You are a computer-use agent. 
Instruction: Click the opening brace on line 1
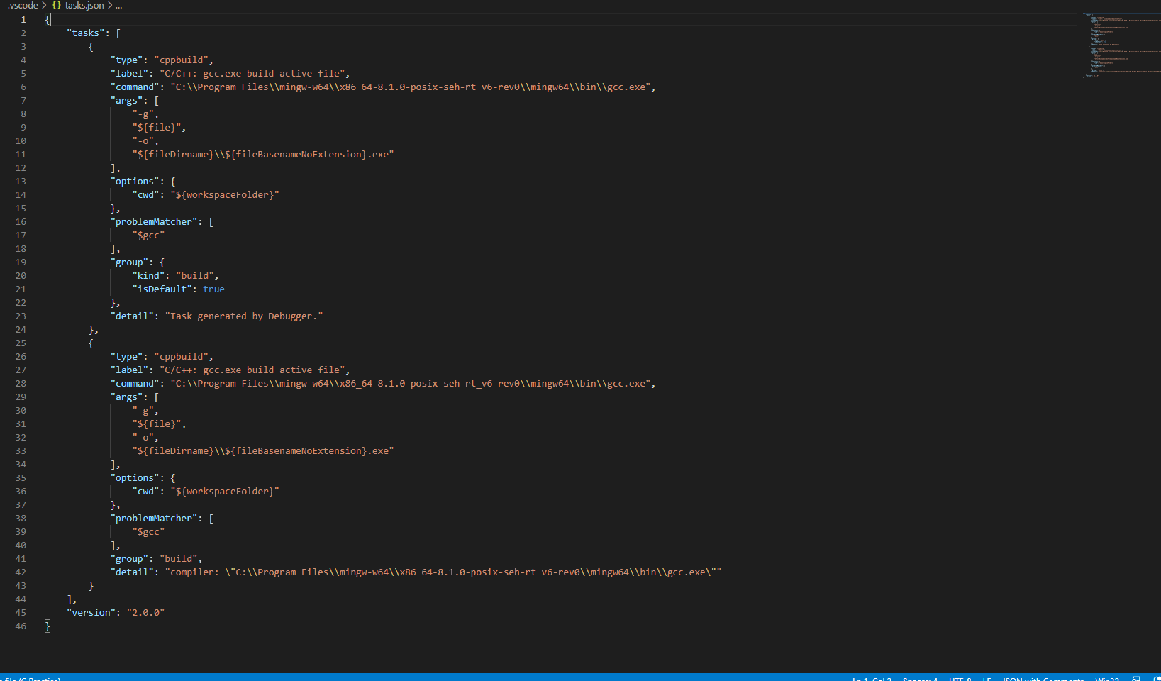47,19
